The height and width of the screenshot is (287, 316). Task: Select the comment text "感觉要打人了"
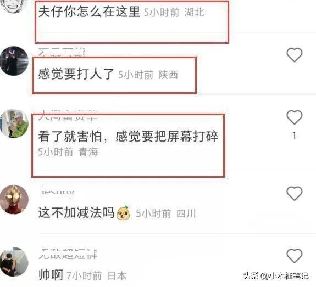[x=76, y=74]
